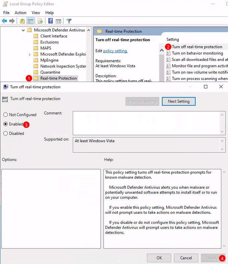Screen dimensions: 228x264
Task: Click the Forward arrow toolbar icon
Action: [12, 21]
